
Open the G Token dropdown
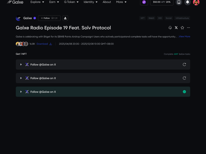tap(71, 2)
